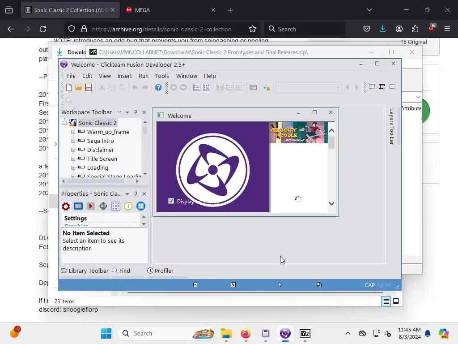Select the Runtime options red play icon
The image size is (458, 344).
pos(90,206)
